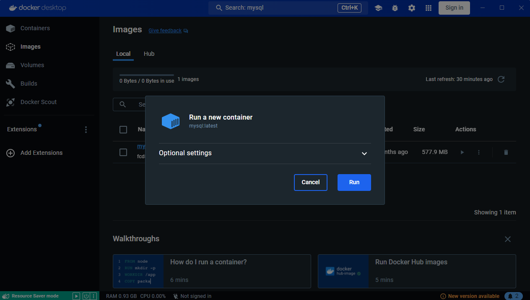
Task: Click the Not signed in status indicator
Action: pos(192,296)
